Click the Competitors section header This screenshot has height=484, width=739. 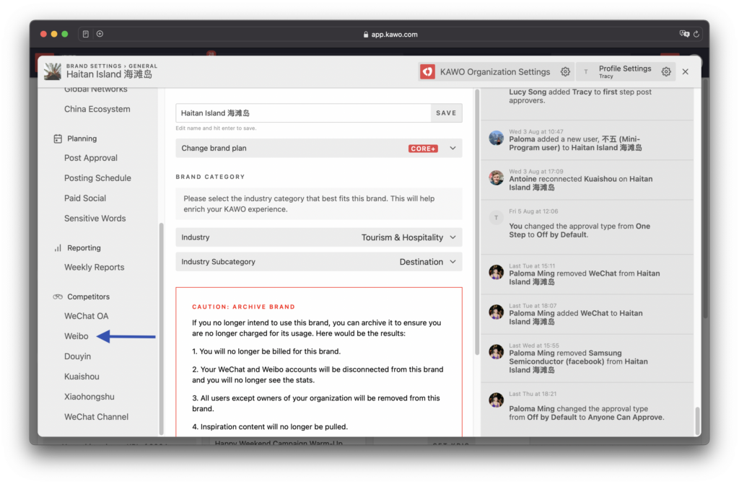click(x=88, y=296)
